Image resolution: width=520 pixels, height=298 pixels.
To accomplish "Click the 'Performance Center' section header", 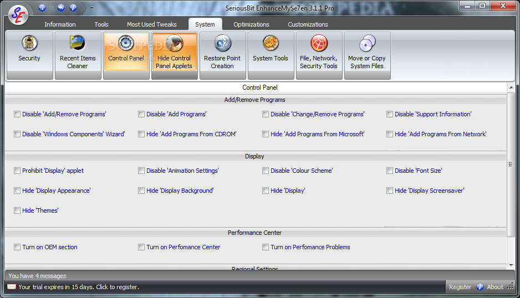I will pyautogui.click(x=254, y=233).
